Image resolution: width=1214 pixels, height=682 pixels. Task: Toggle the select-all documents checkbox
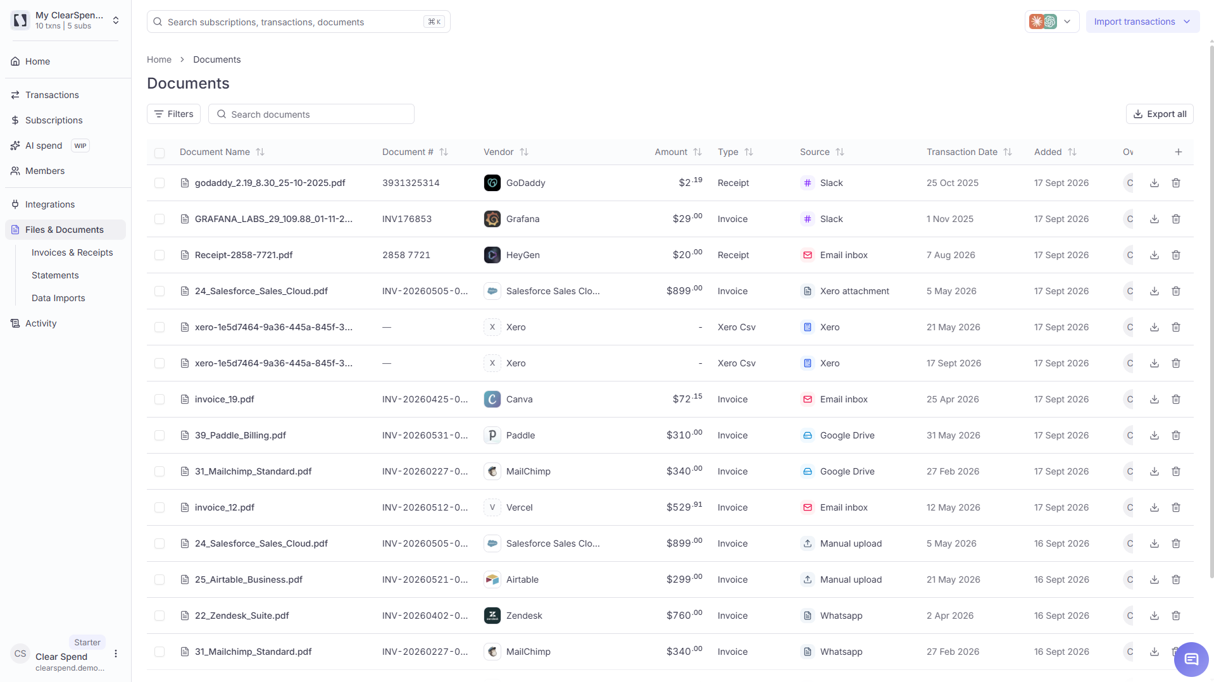click(160, 152)
